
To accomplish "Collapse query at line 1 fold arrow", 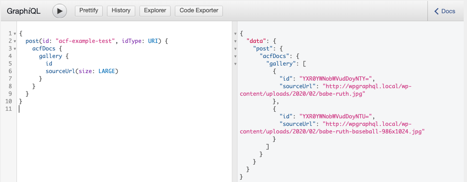I will point(15,33).
